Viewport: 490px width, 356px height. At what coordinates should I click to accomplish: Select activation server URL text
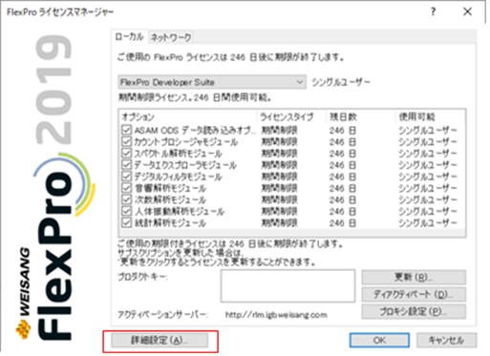[276, 315]
